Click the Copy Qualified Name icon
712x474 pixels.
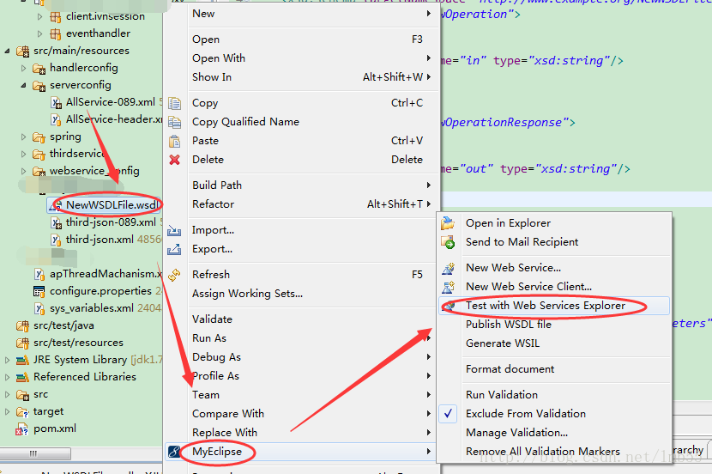[x=174, y=122]
